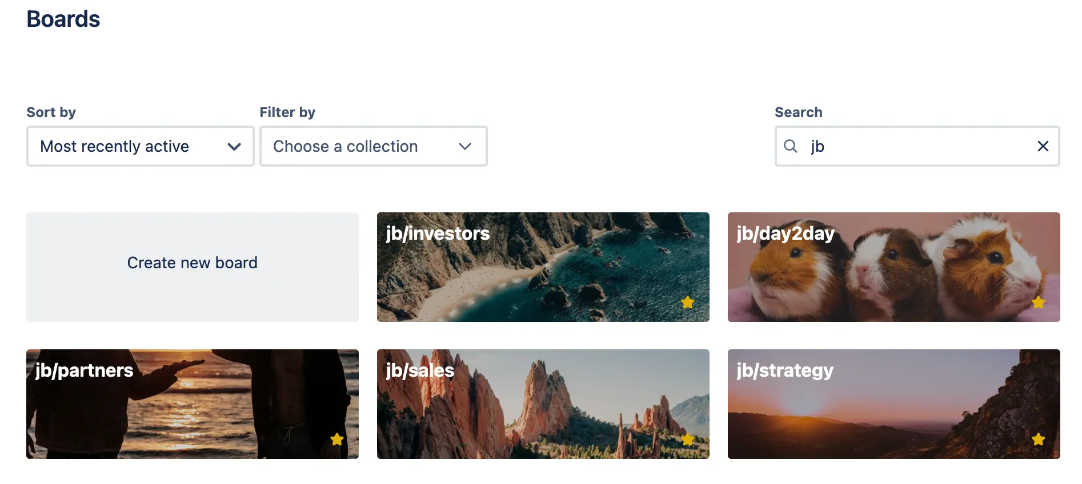This screenshot has height=484, width=1082.
Task: Focus the search field containing jb
Action: (x=914, y=146)
